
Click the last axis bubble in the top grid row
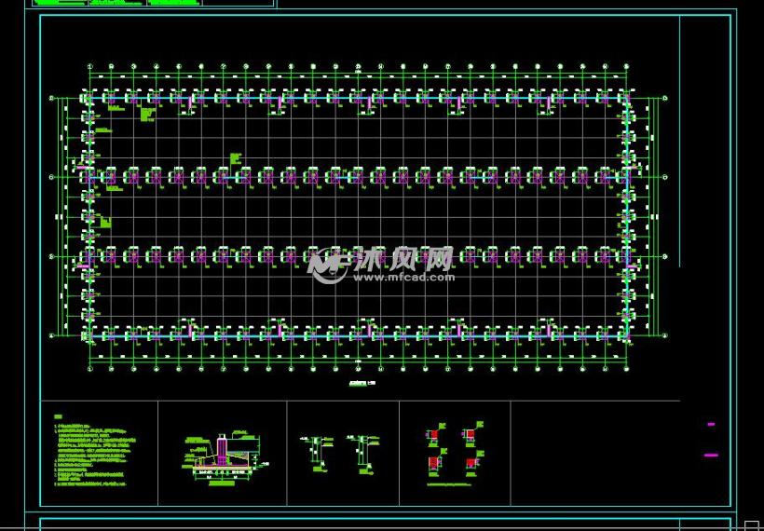click(627, 67)
